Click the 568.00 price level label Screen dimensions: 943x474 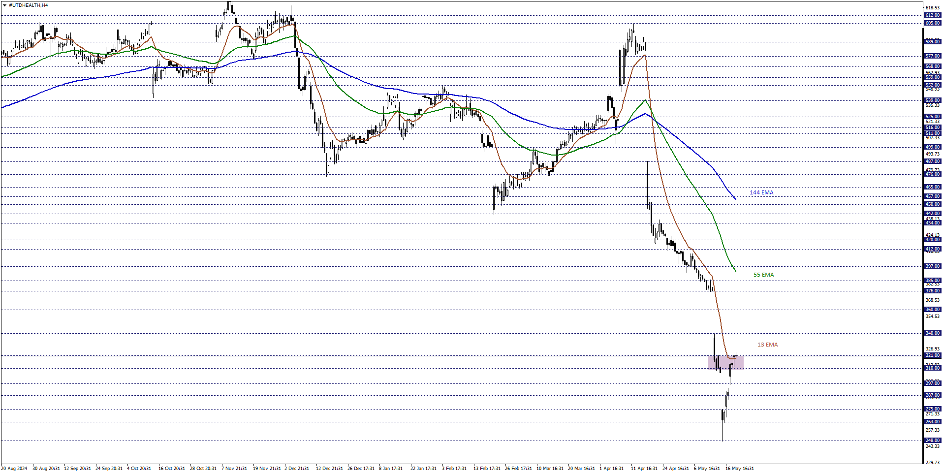pyautogui.click(x=933, y=66)
